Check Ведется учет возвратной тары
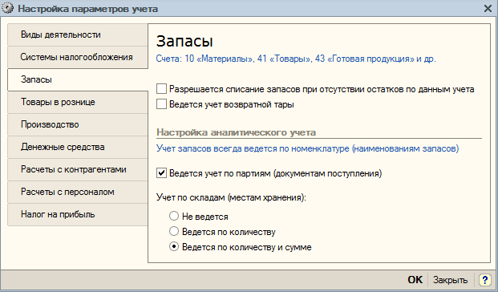The width and height of the screenshot is (498, 292). pyautogui.click(x=161, y=104)
